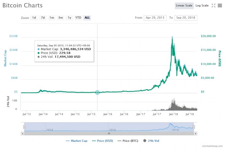Set zoom to 3m
Viewport: 225px width, 148px height.
point(60,18)
